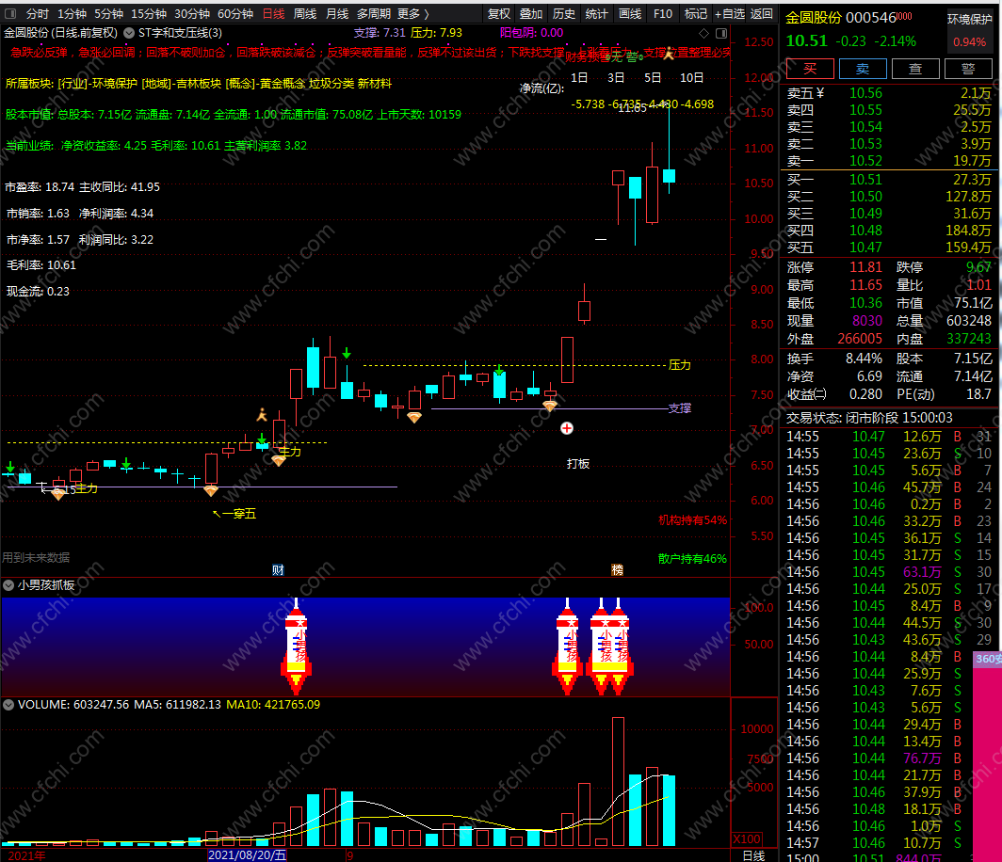The height and width of the screenshot is (862, 1002).
Task: Click the 2021/08/20/五 date marker
Action: click(x=248, y=855)
